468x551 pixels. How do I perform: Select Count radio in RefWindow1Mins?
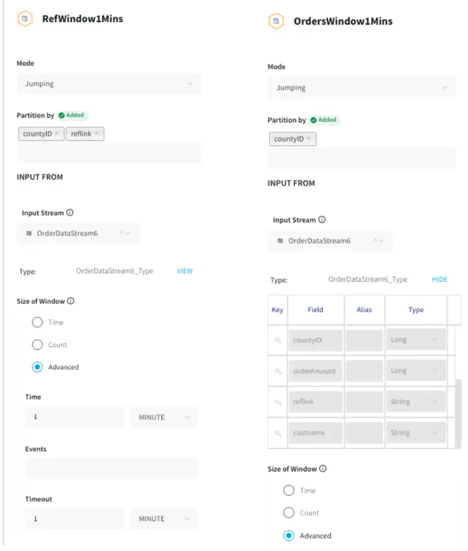38,345
